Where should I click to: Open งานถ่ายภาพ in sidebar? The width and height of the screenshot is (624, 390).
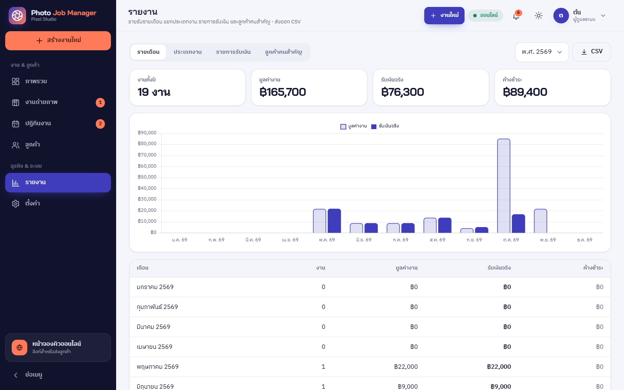[58, 102]
